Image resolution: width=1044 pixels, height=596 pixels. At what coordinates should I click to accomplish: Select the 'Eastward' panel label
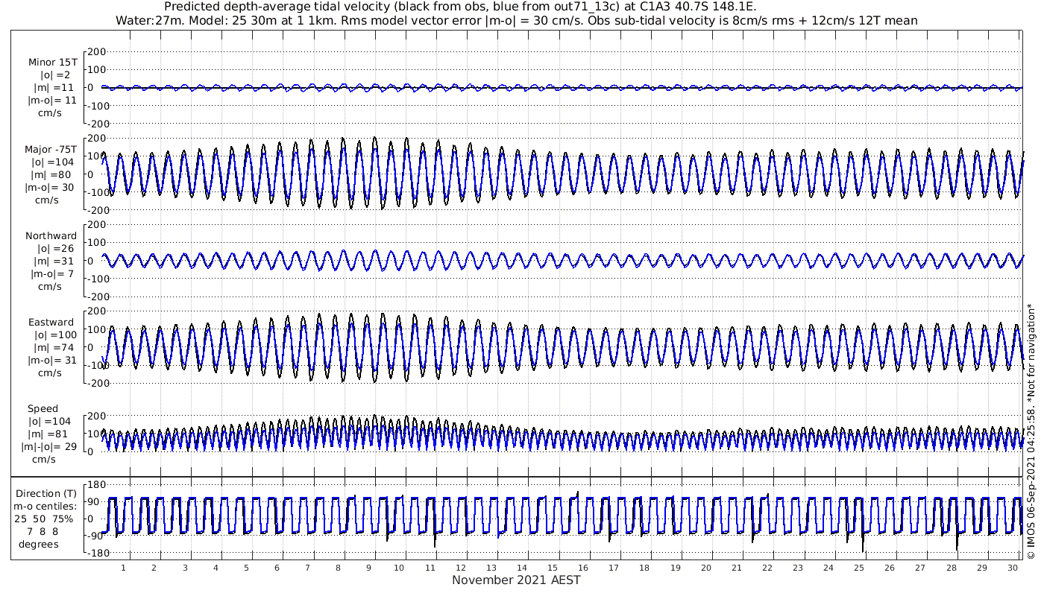(51, 323)
